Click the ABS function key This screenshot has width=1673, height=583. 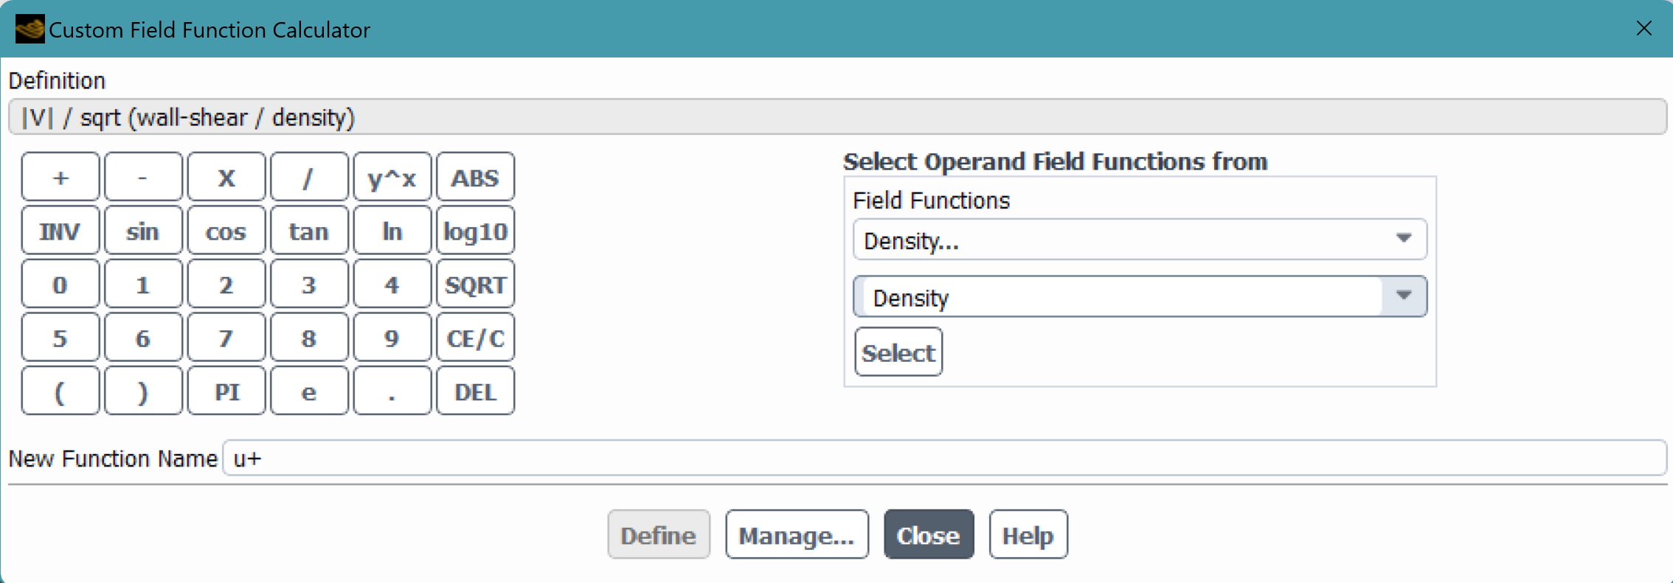[475, 178]
